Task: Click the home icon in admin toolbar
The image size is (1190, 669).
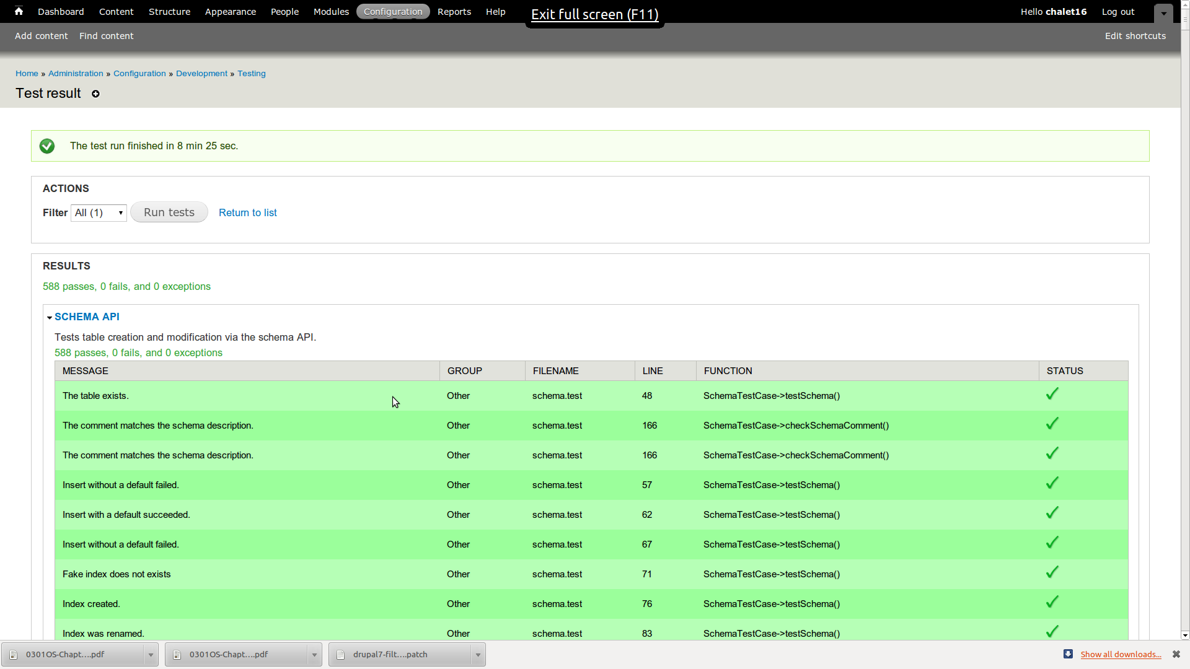Action: coord(19,11)
